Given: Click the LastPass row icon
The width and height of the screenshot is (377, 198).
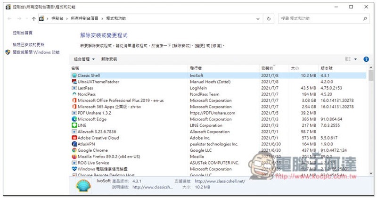Looking at the screenshot, I should tap(74, 88).
